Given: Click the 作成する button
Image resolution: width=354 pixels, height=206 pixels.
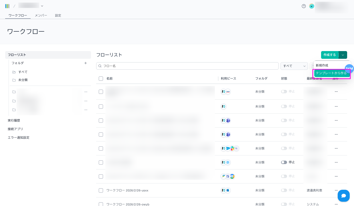Looking at the screenshot, I should coord(329,55).
